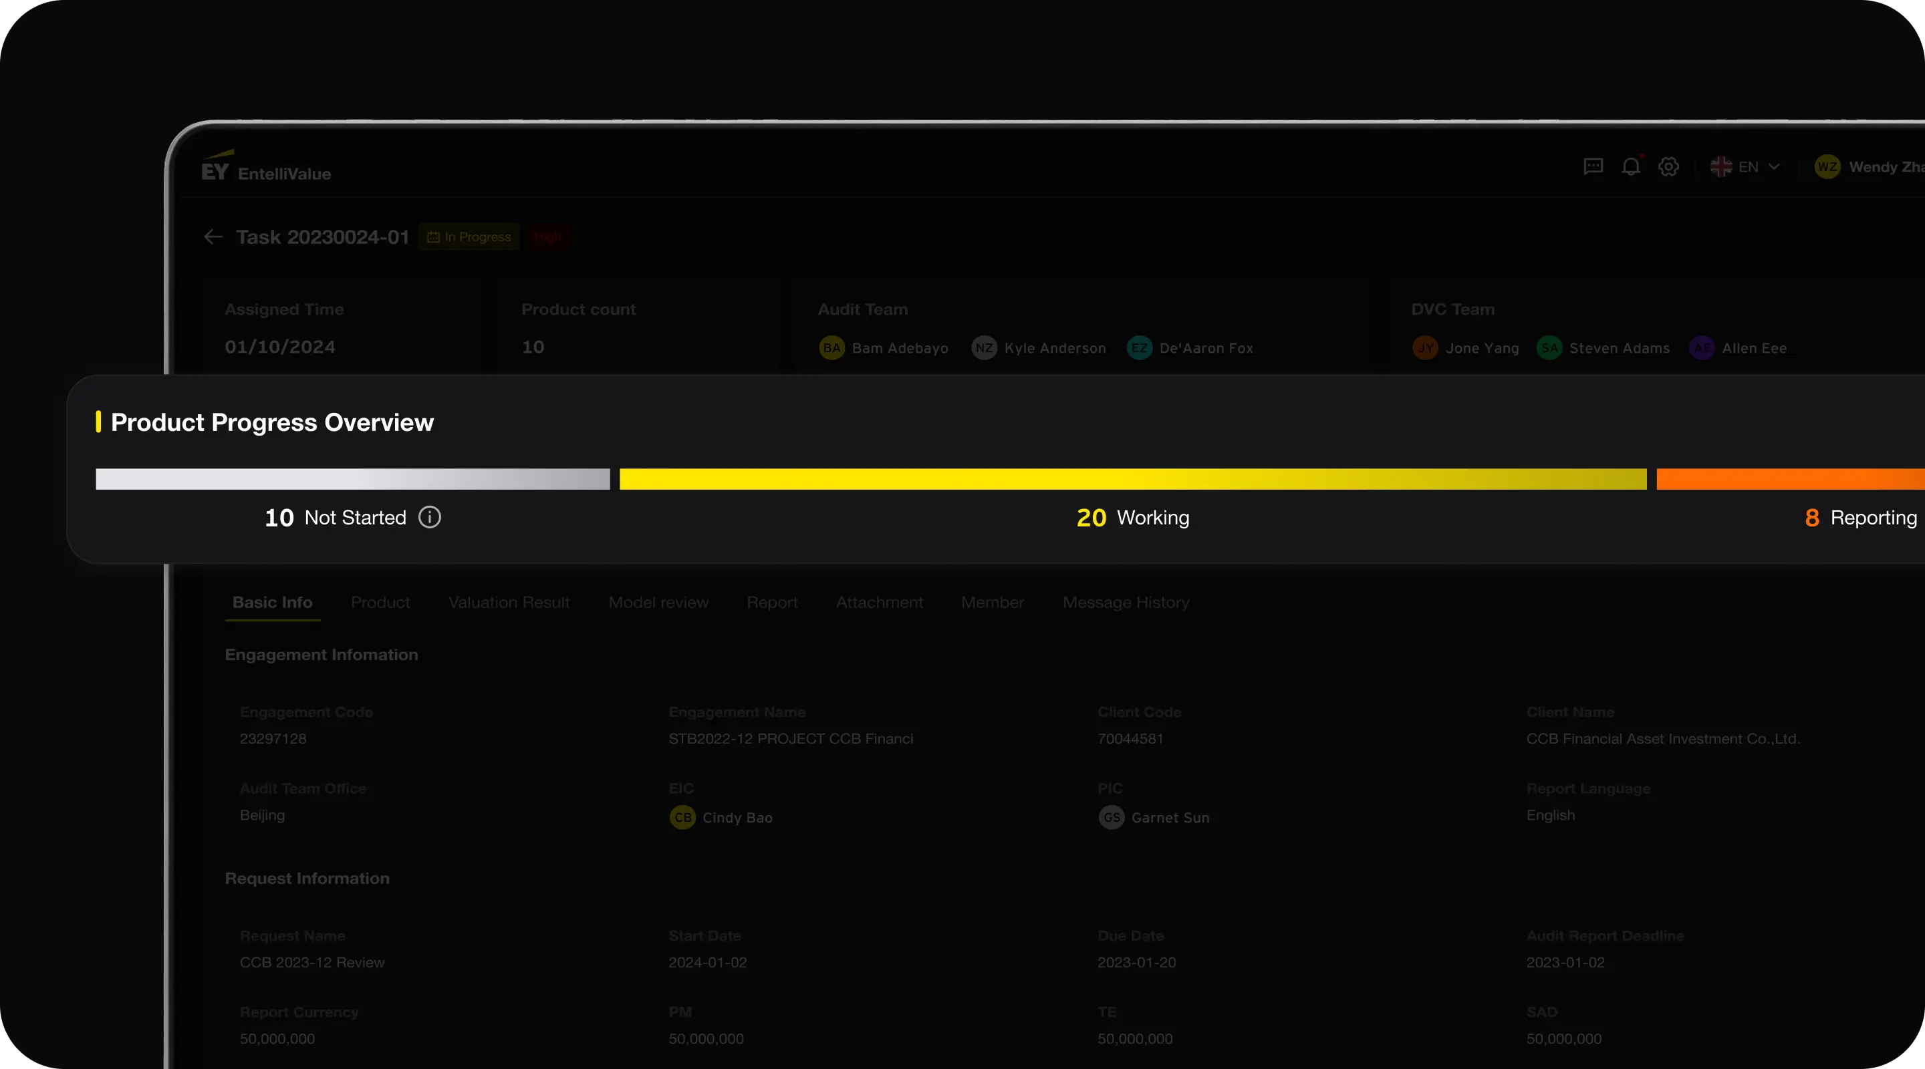Open the Valuation Result tab
This screenshot has height=1069, width=1925.
pyautogui.click(x=509, y=602)
